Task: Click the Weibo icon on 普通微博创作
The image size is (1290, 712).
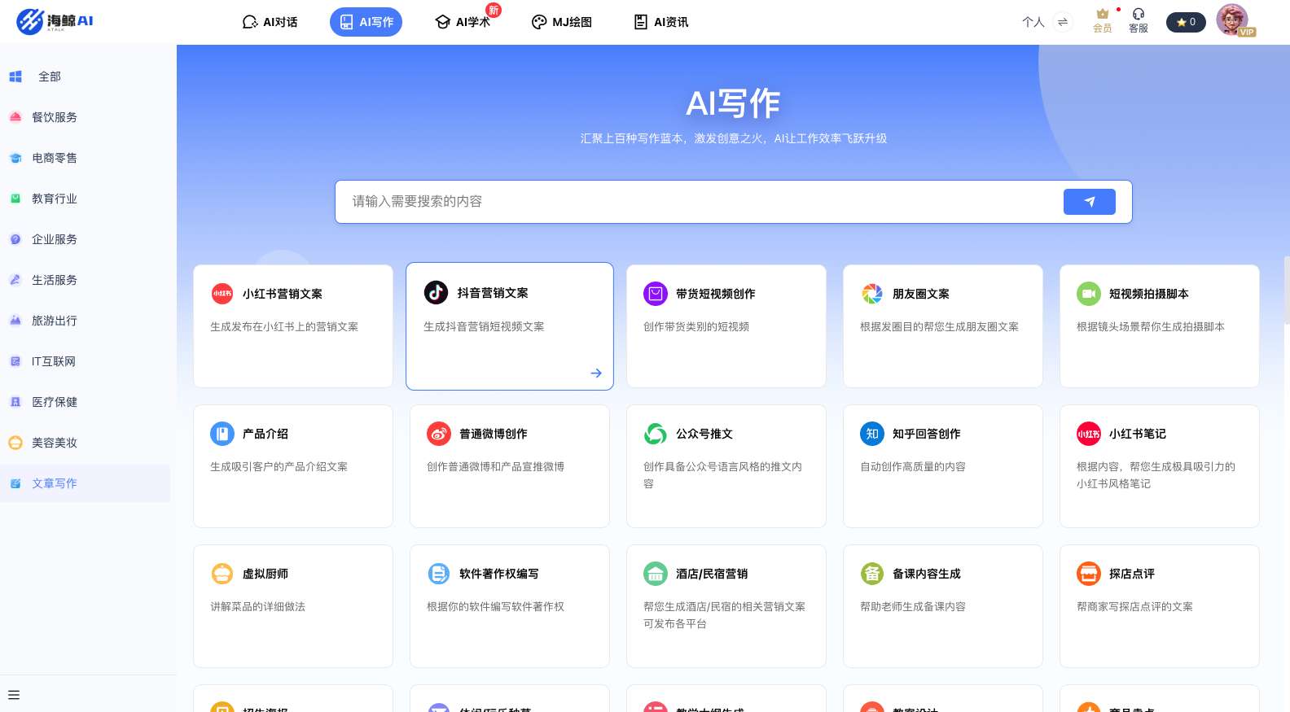Action: (439, 434)
